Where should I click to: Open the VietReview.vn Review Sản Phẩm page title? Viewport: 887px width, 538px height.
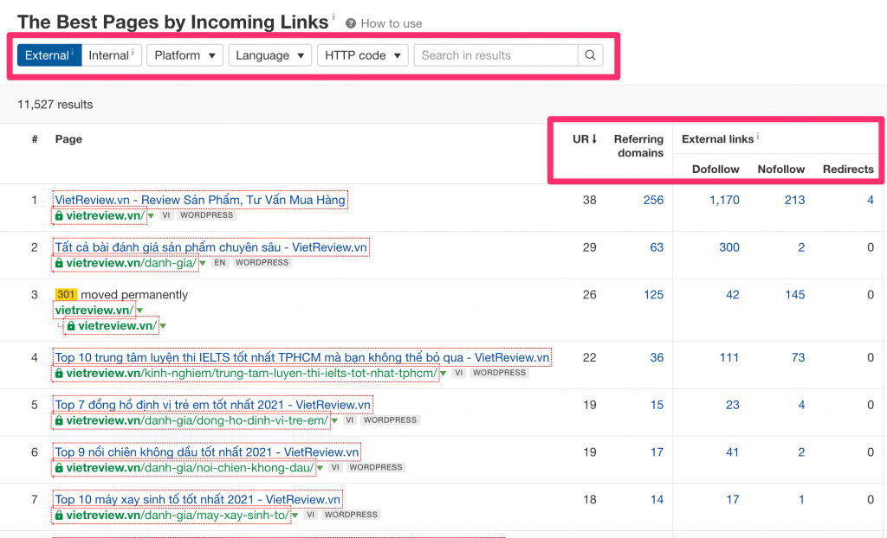(x=200, y=200)
